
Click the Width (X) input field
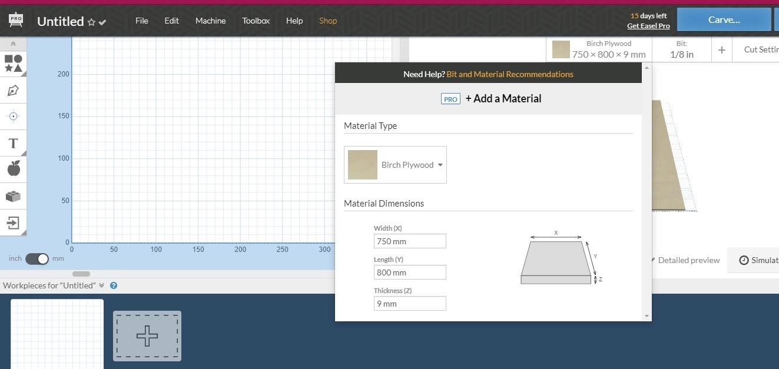[x=410, y=241]
